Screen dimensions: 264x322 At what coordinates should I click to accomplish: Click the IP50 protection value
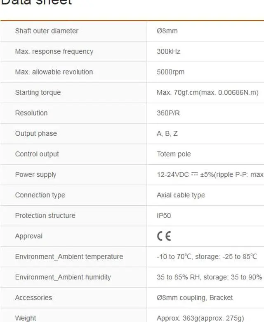point(164,215)
